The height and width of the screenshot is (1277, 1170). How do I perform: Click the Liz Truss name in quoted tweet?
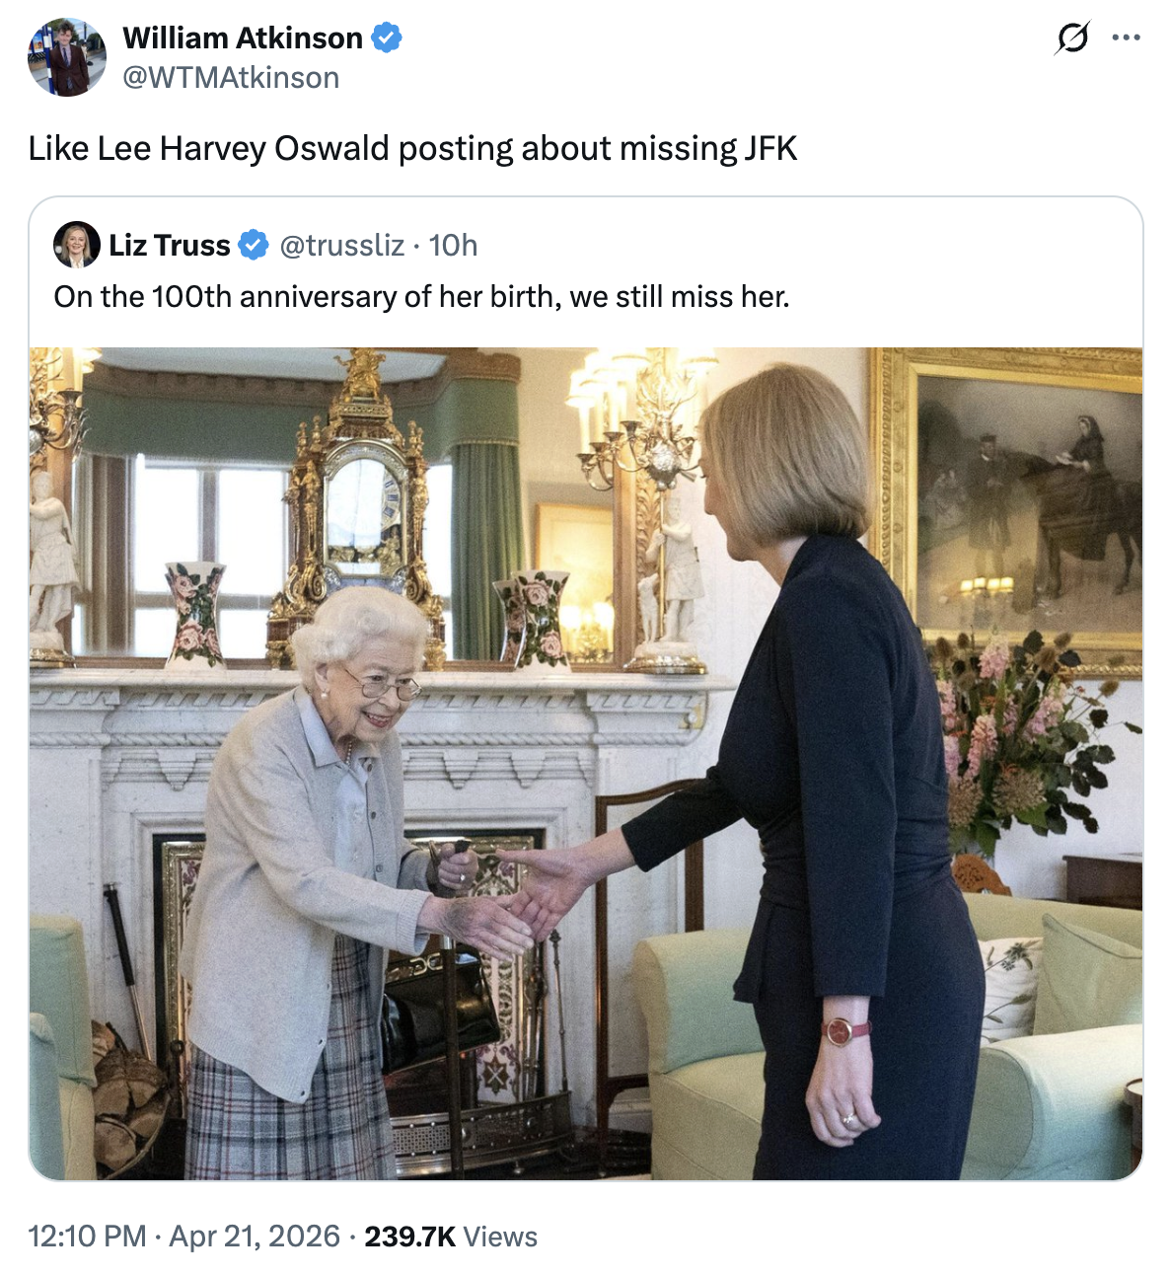(170, 245)
